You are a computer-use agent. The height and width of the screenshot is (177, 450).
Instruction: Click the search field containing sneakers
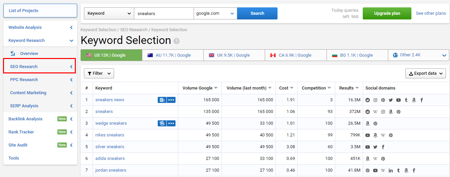coord(164,13)
